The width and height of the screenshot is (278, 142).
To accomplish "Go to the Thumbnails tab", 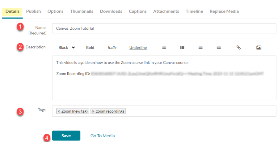I will pos(82,11).
